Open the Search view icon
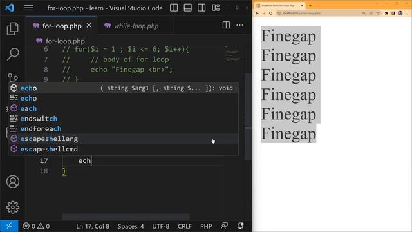Image resolution: width=412 pixels, height=232 pixels. 13,54
